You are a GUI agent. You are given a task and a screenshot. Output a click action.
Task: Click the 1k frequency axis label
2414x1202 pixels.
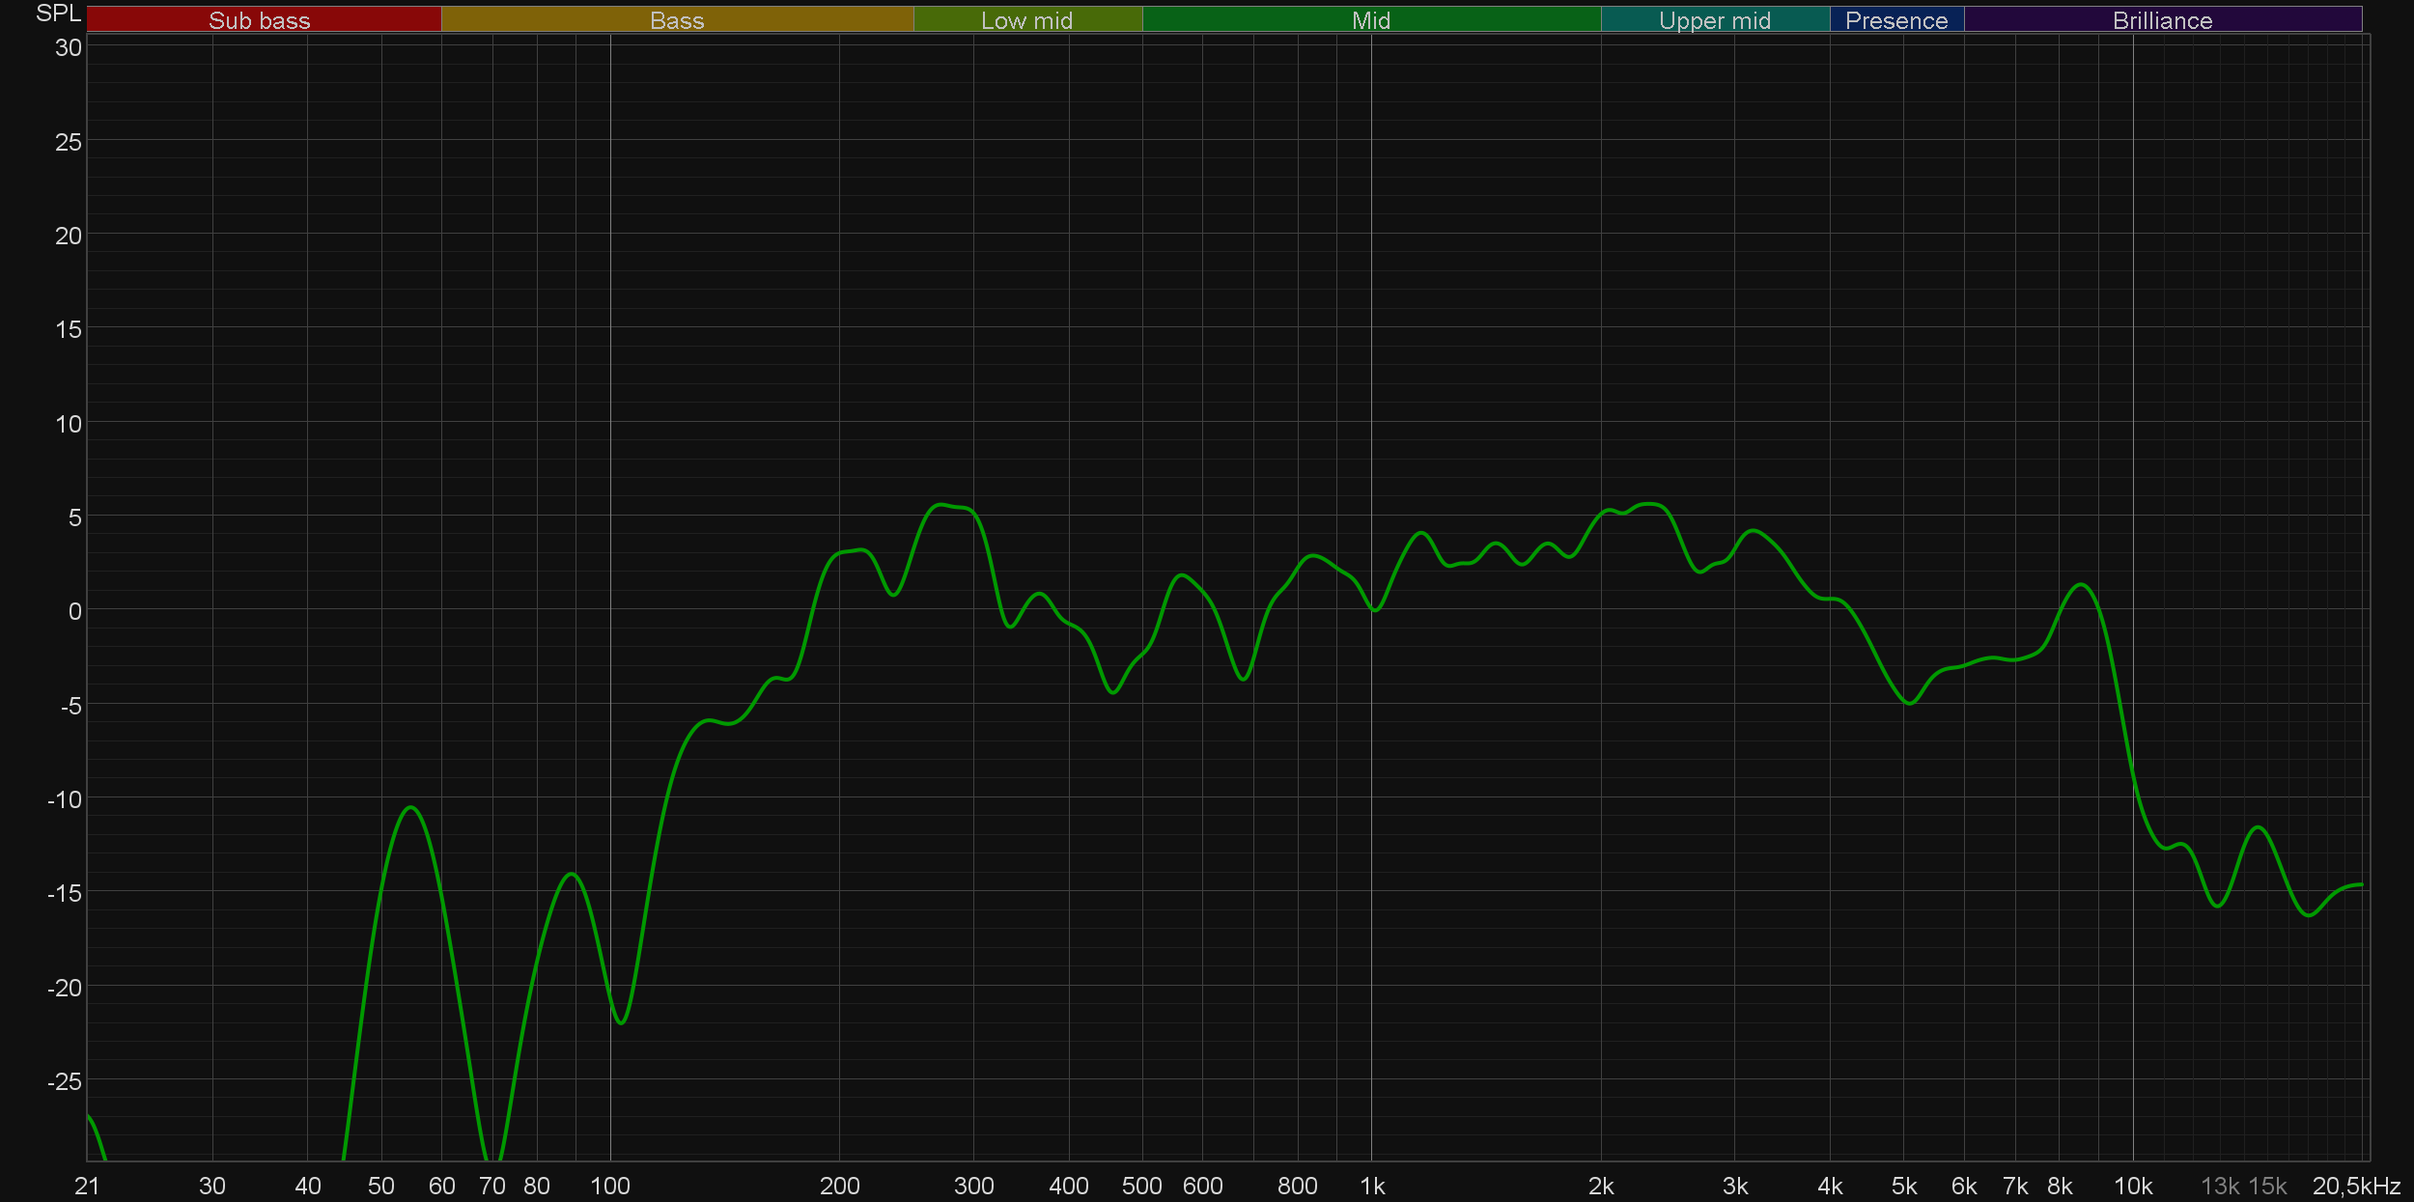pos(1372,1186)
